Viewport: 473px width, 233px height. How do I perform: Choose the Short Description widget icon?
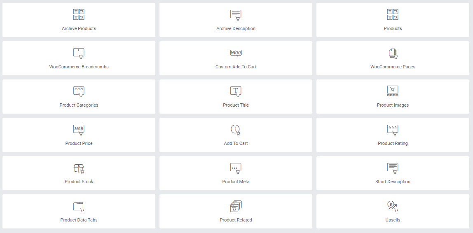pos(393,168)
